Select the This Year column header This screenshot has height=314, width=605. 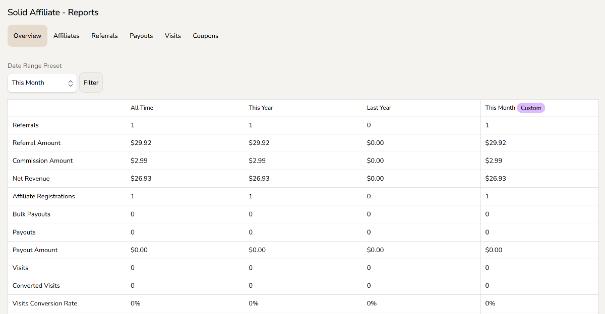pos(261,108)
